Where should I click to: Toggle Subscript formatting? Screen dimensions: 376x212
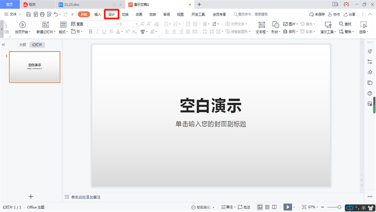[x=134, y=32]
